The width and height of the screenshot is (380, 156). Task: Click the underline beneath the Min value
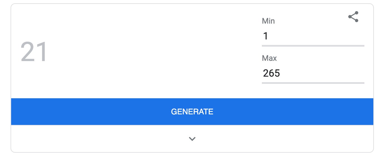point(313,46)
